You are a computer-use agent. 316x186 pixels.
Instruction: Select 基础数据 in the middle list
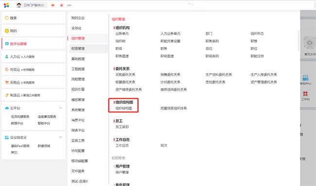click(x=78, y=59)
